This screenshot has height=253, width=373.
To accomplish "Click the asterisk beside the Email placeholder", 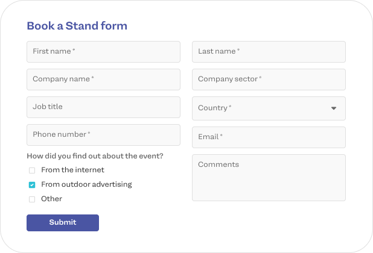I will point(222,136).
